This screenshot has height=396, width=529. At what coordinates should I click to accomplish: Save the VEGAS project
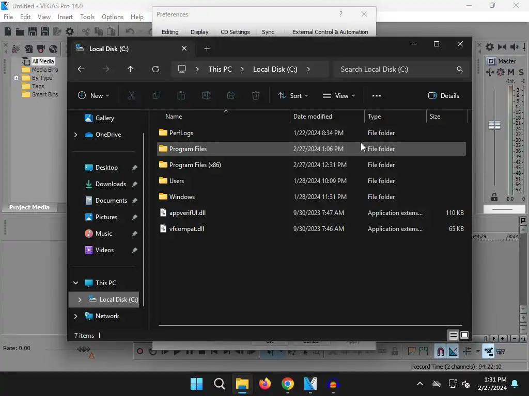click(33, 31)
